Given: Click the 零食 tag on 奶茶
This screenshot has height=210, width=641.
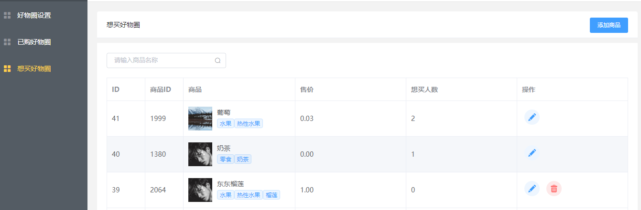Looking at the screenshot, I should (225, 160).
